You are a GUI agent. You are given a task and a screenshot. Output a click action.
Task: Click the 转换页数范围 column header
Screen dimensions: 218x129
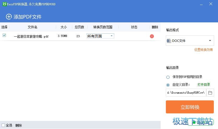pyautogui.click(x=103, y=27)
